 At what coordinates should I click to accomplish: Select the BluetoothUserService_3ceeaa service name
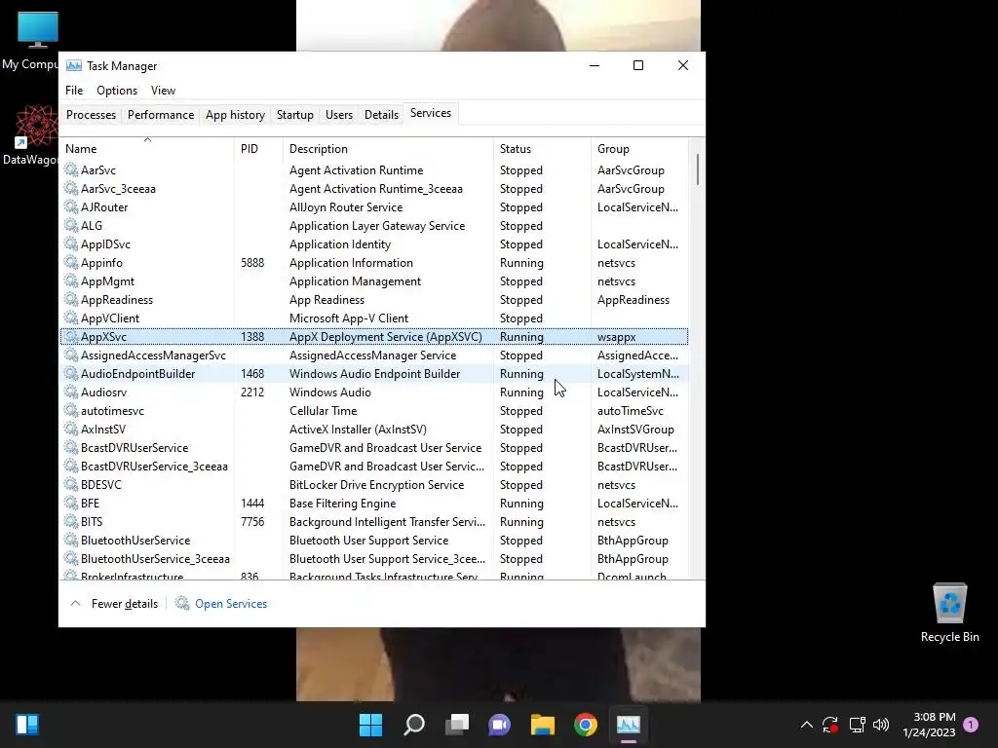point(155,558)
